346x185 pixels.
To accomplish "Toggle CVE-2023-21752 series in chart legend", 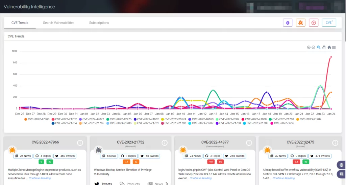I will tap(64, 119).
